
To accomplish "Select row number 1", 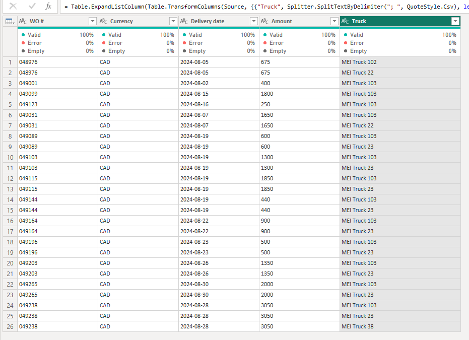I will click(10, 62).
